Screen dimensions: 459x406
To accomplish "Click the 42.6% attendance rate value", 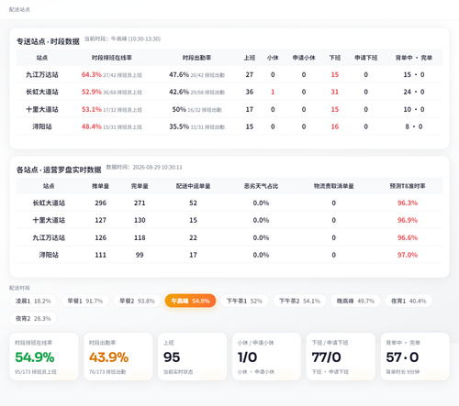I will tap(179, 92).
